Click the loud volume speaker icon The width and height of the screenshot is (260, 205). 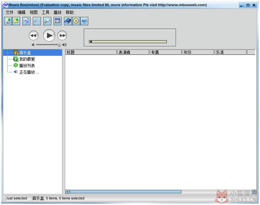click(65, 45)
